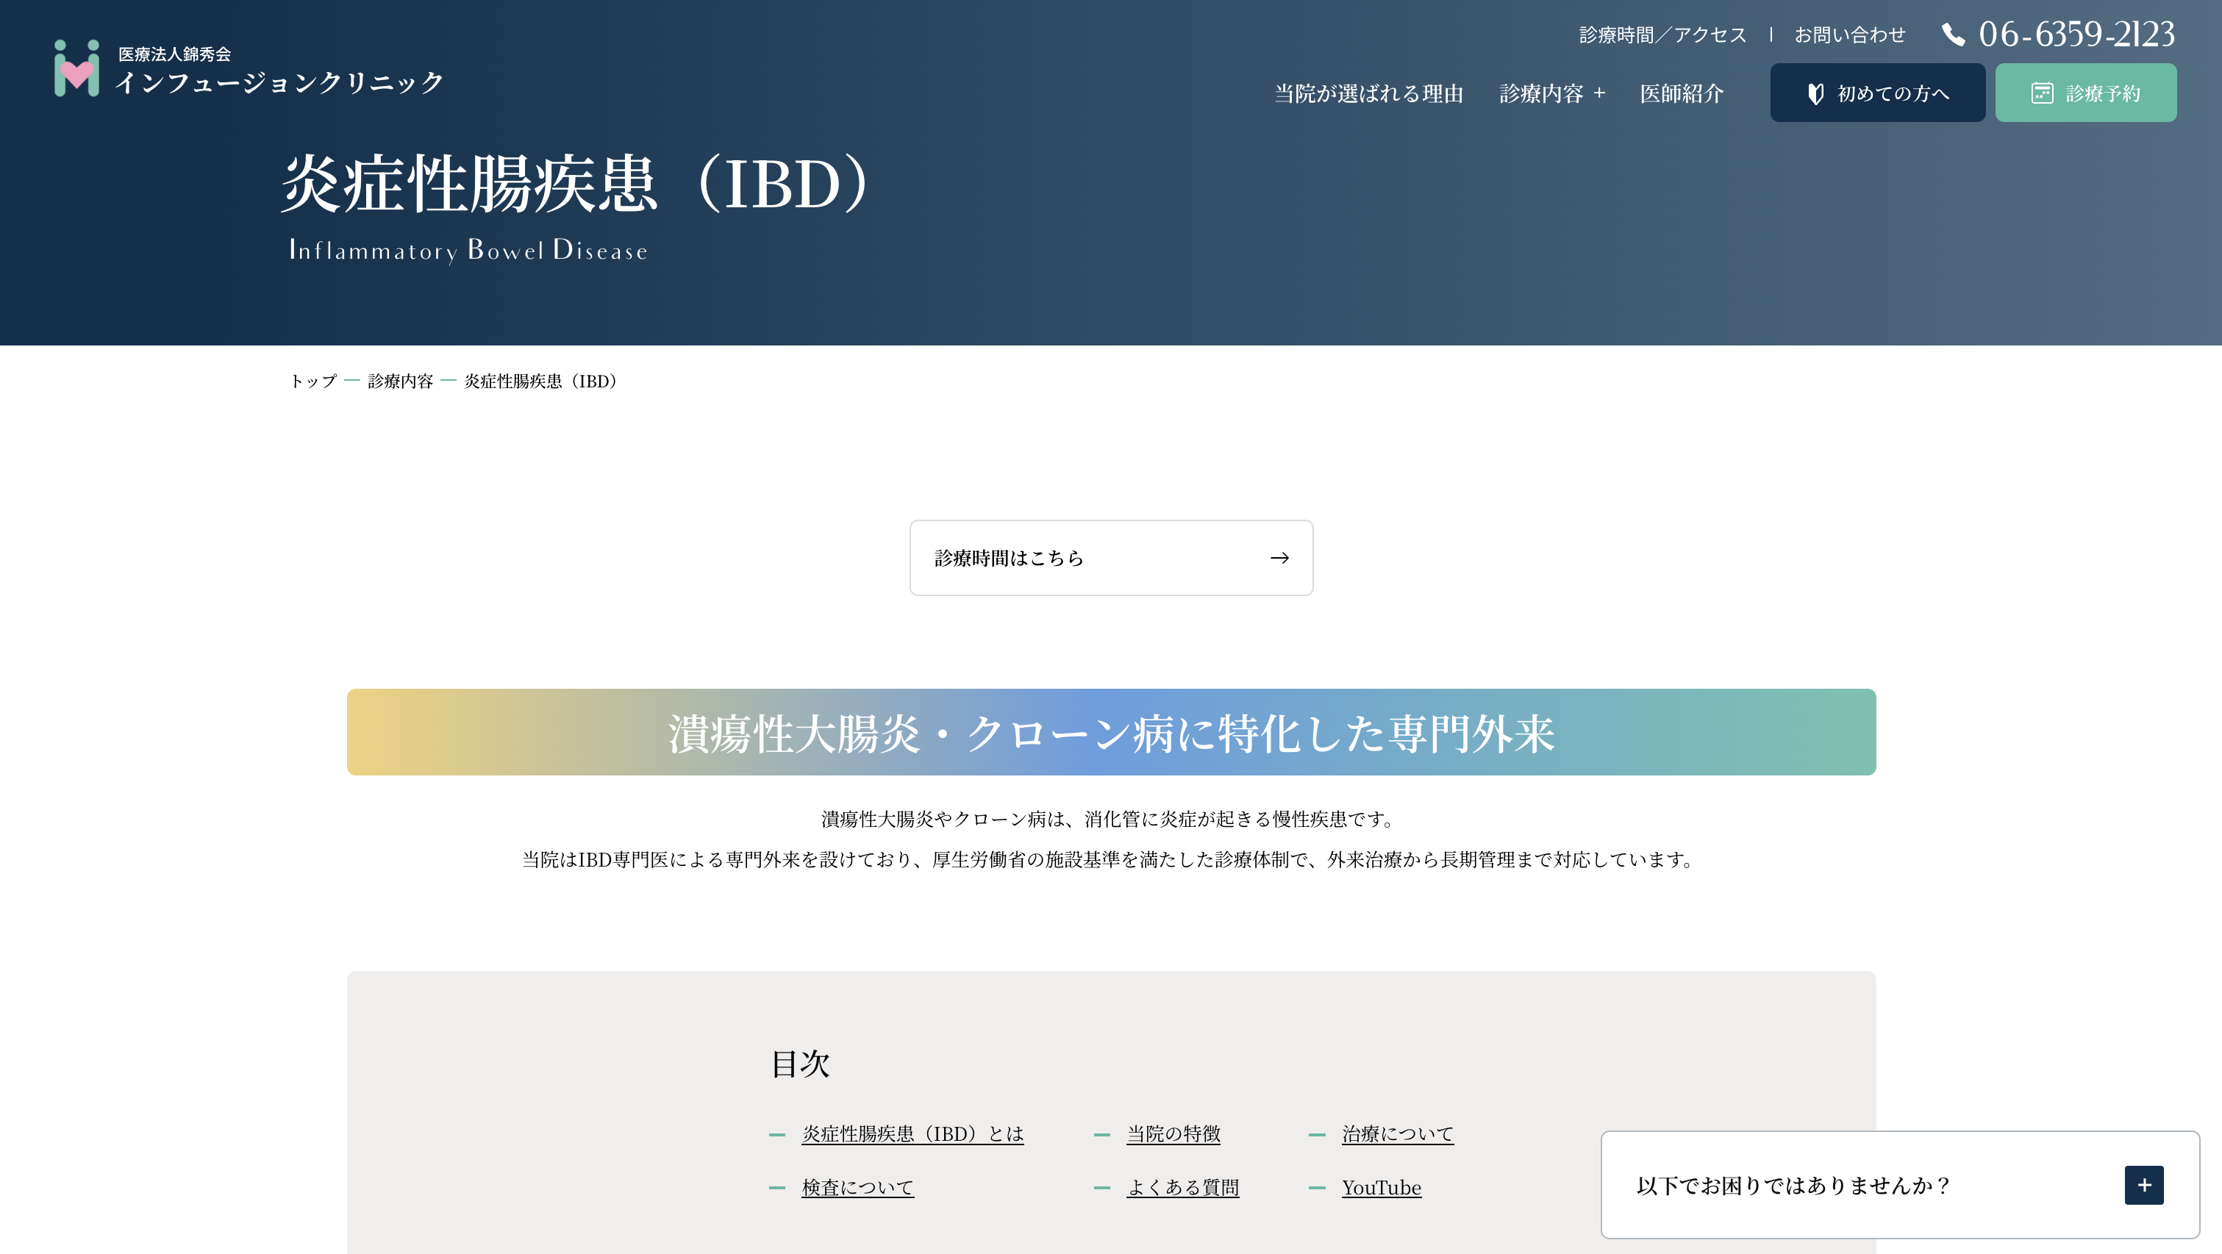Click 診療時間／アクセス header link
The width and height of the screenshot is (2222, 1254).
1662,35
